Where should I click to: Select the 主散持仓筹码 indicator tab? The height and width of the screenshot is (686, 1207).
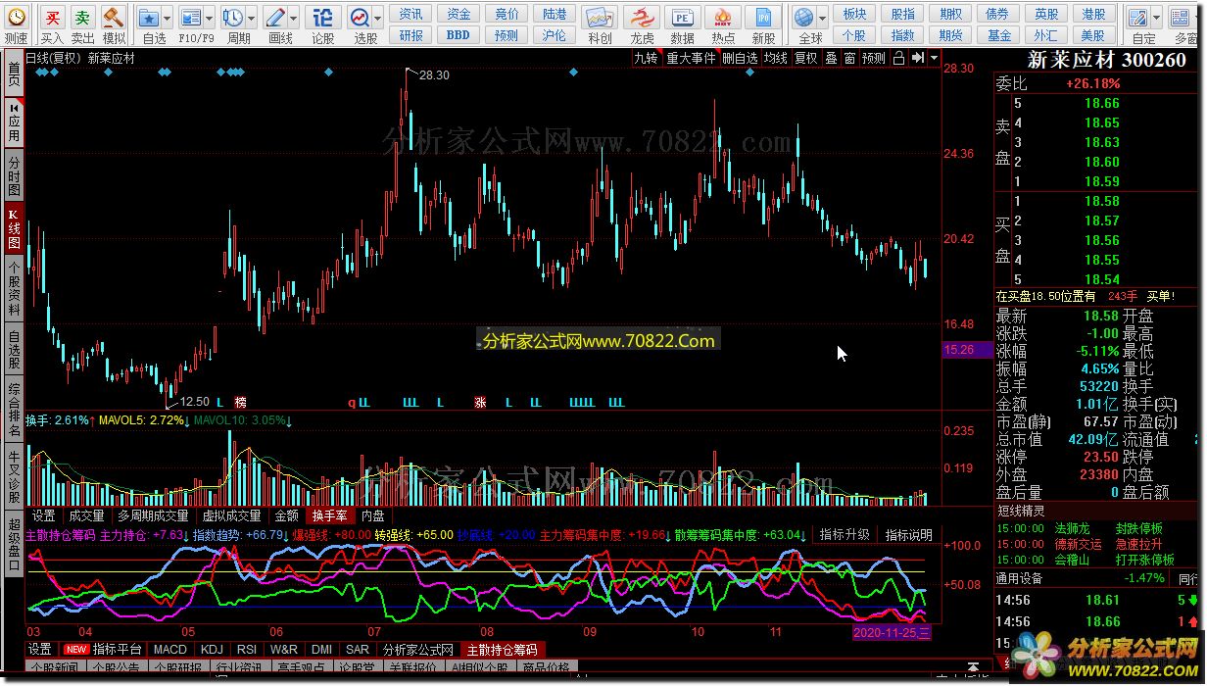(x=502, y=650)
